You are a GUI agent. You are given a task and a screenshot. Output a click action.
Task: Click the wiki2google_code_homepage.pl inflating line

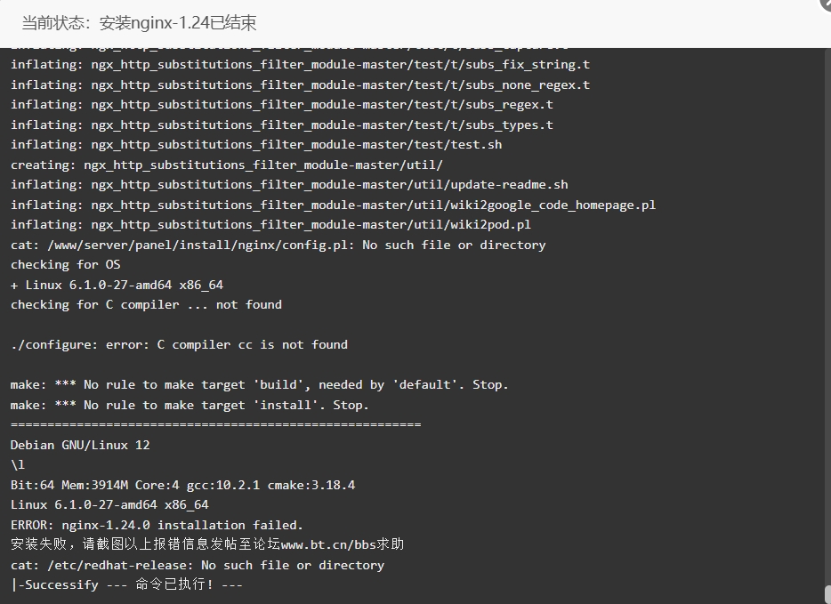pyautogui.click(x=334, y=205)
